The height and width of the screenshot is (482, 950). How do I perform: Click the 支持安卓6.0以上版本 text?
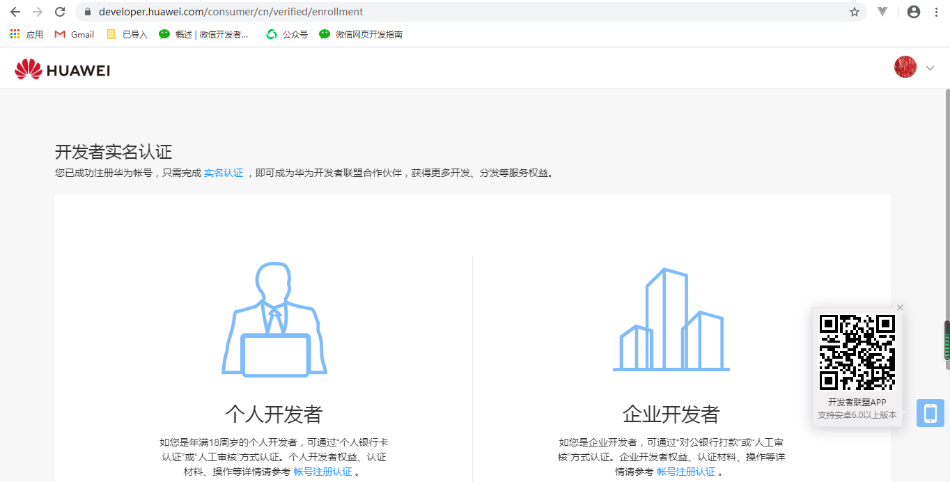(x=857, y=415)
